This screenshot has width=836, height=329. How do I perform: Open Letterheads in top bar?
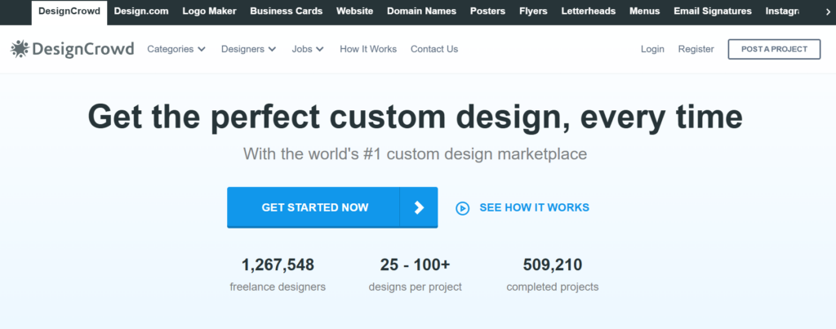588,11
